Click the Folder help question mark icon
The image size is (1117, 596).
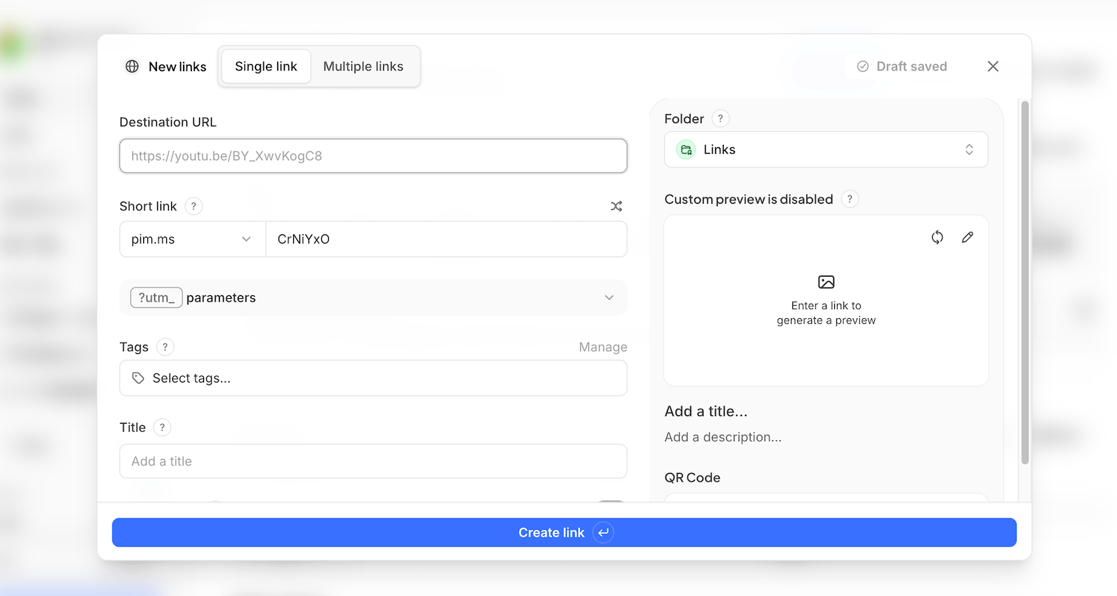click(720, 119)
